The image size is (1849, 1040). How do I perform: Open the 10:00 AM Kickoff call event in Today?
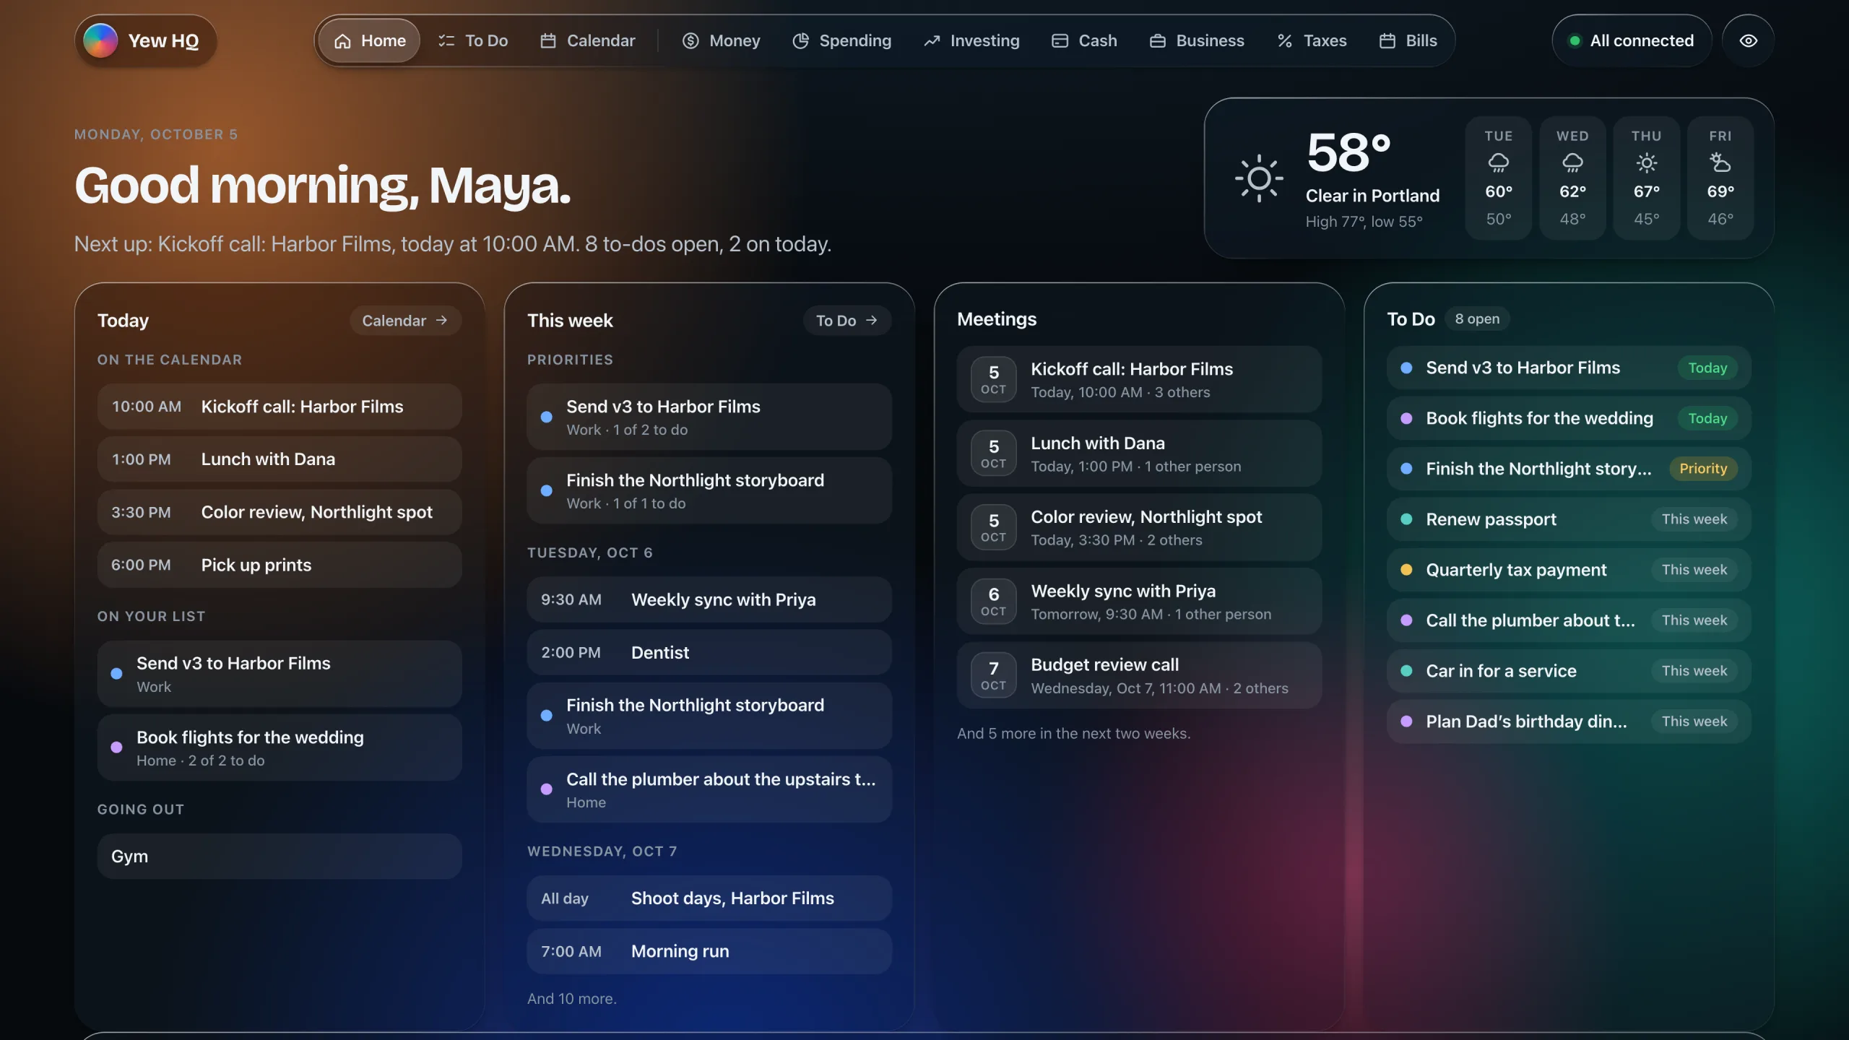coord(280,407)
